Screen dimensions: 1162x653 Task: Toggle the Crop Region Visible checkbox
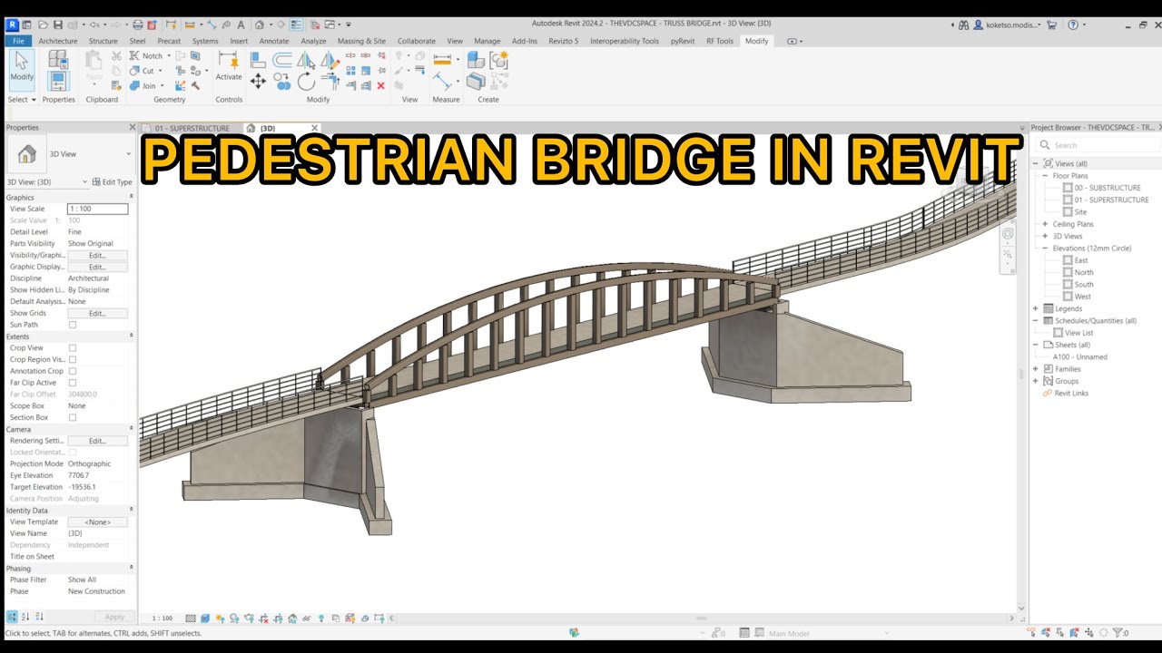tap(73, 360)
